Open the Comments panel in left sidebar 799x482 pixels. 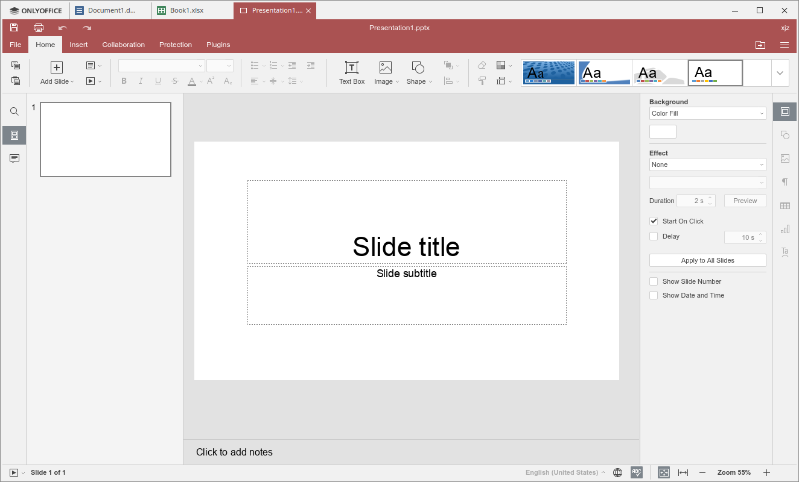[x=14, y=158]
